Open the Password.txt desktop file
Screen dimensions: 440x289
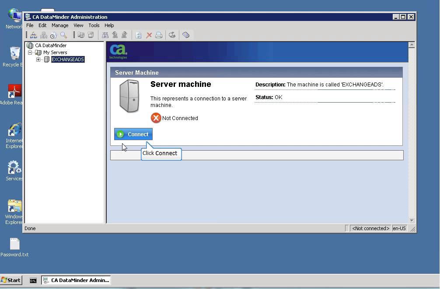point(14,247)
